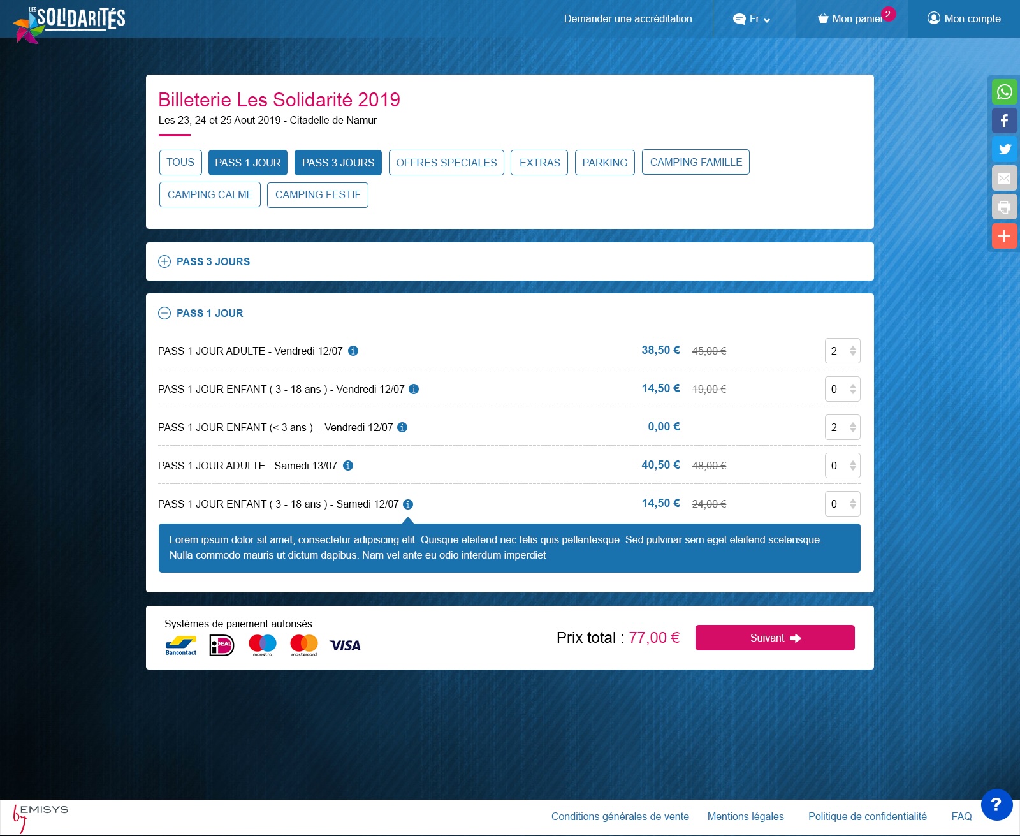The image size is (1020, 836).
Task: Select CAMPING CALME filter
Action: [210, 194]
